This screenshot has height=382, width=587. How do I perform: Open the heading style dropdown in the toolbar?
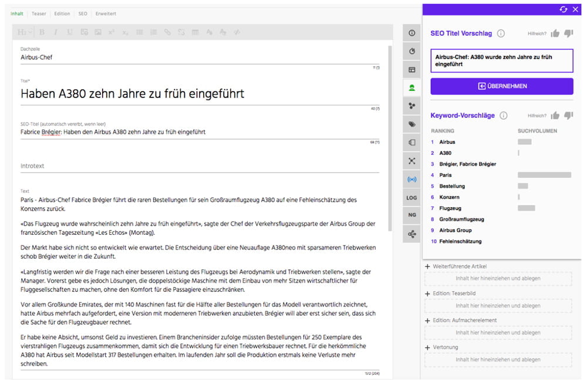pos(25,32)
